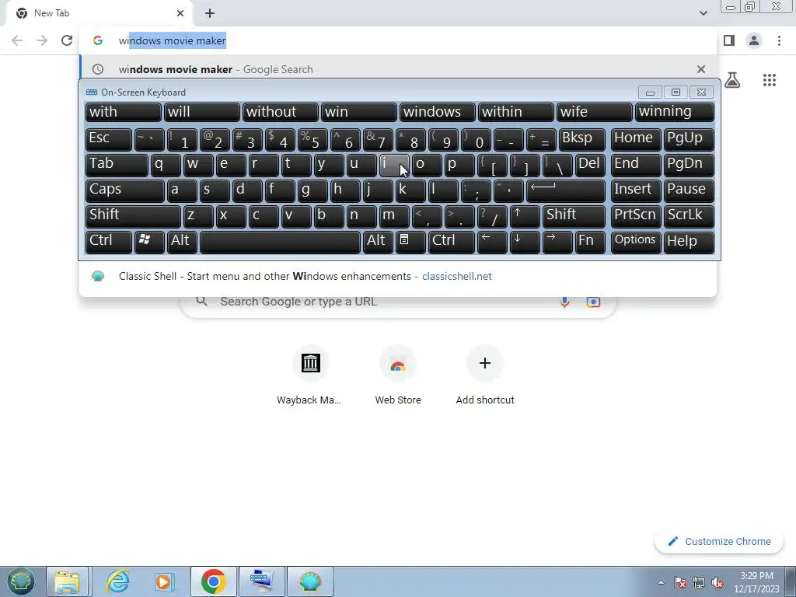Open the Wayback Machine shortcut
Screen dimensions: 796x597
309,375
